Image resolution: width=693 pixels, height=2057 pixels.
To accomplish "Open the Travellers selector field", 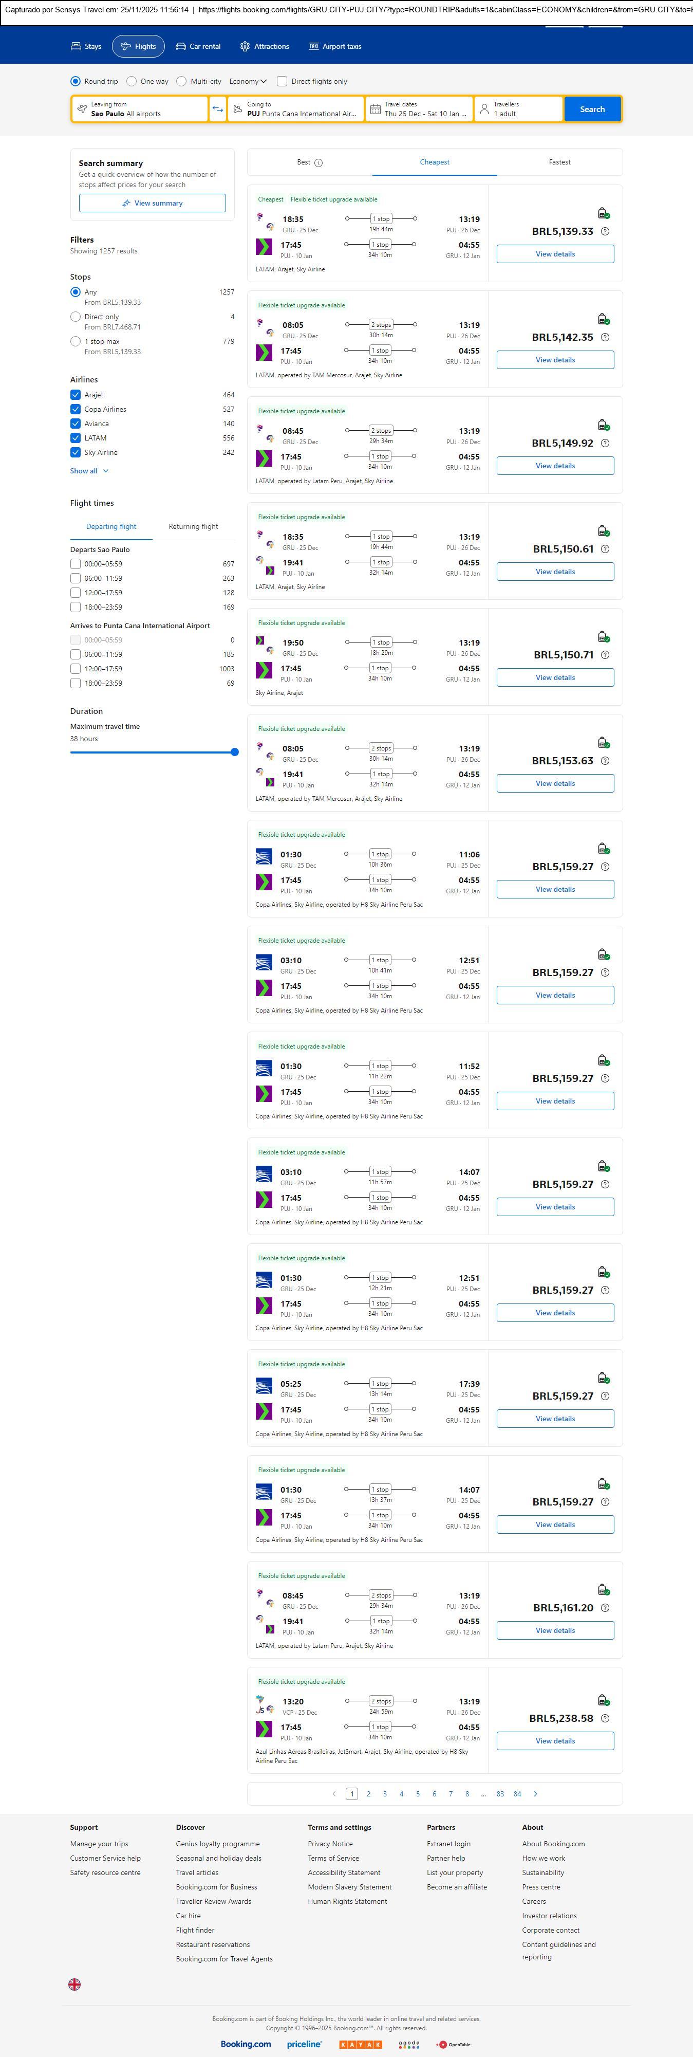I will (518, 109).
